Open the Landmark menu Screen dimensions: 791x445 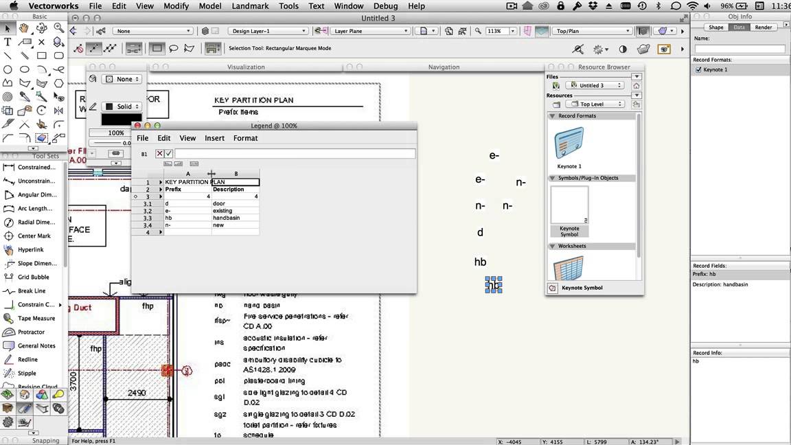250,6
